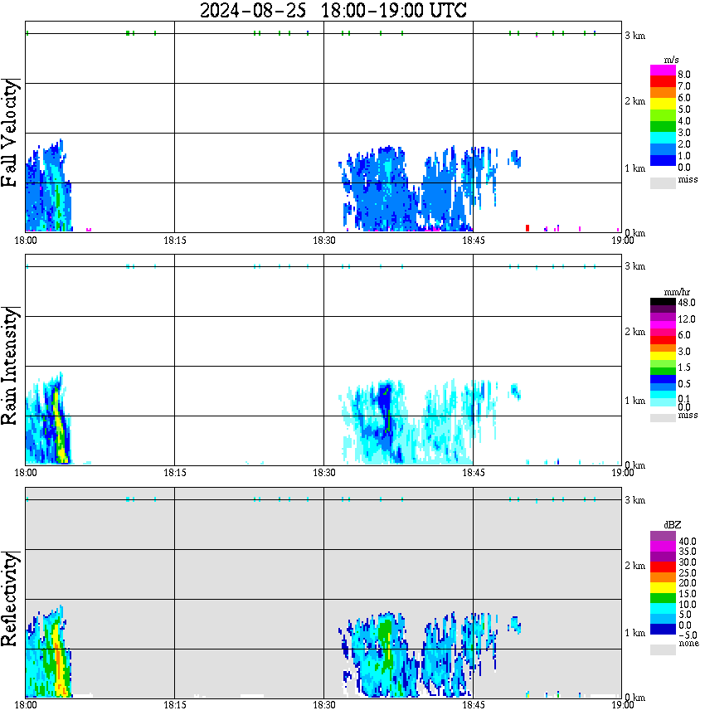Image resolution: width=705 pixels, height=720 pixels.
Task: Click '25.0' value in the dBZ legend
Action: (688, 573)
